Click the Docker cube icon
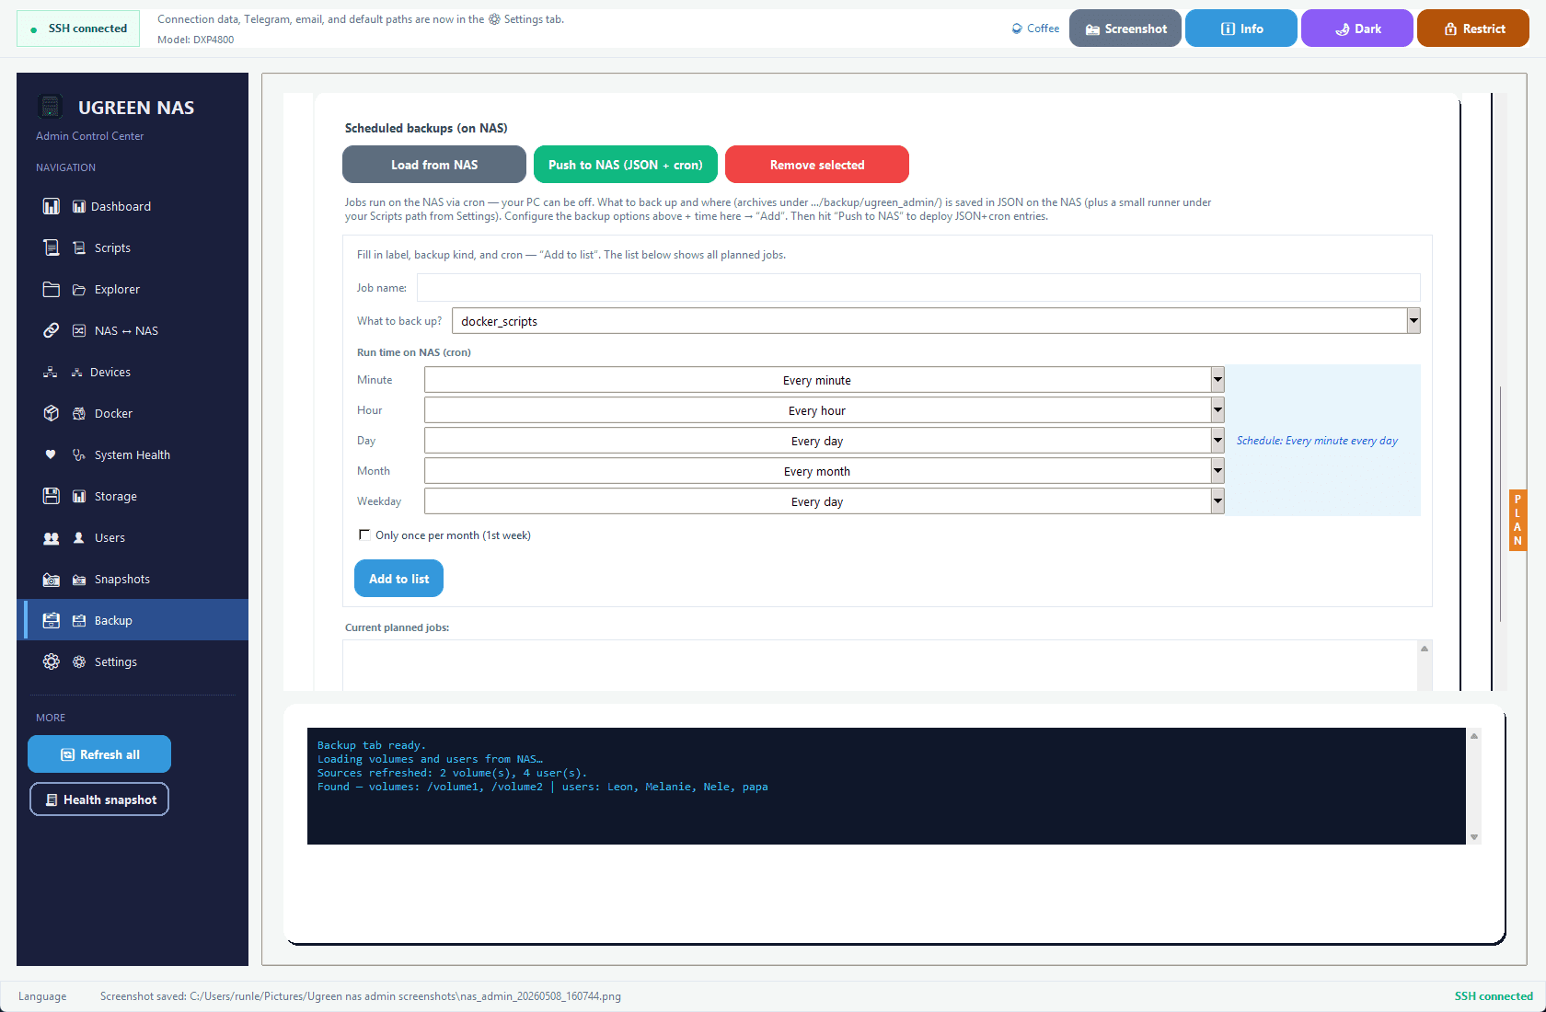 [52, 413]
